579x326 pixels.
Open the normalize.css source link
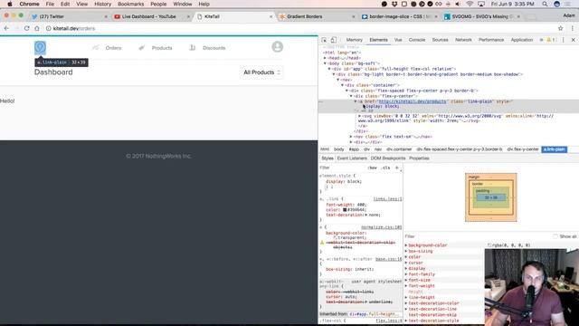(382, 227)
